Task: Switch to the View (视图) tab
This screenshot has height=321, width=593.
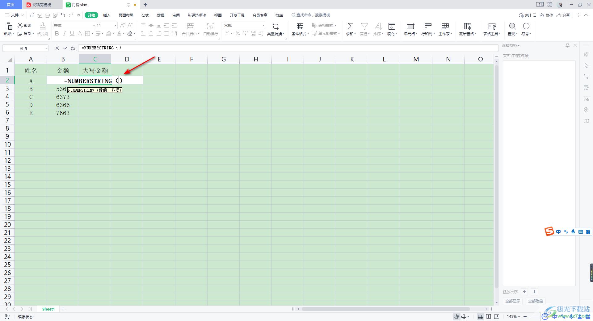Action: click(218, 15)
